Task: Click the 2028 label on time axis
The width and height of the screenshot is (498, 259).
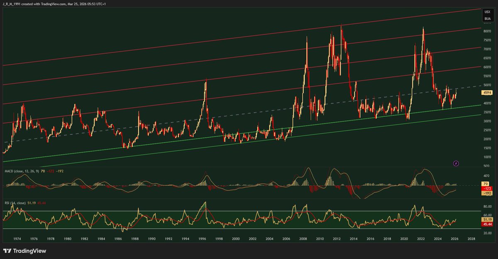Action: [x=471, y=239]
